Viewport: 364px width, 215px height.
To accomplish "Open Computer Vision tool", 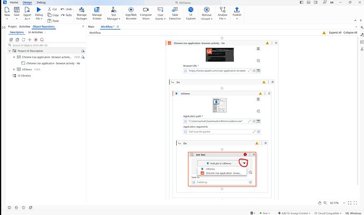I will [146, 14].
